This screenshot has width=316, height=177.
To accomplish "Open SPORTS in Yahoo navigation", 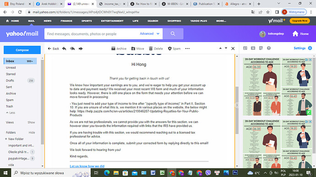I will [x=87, y=21].
